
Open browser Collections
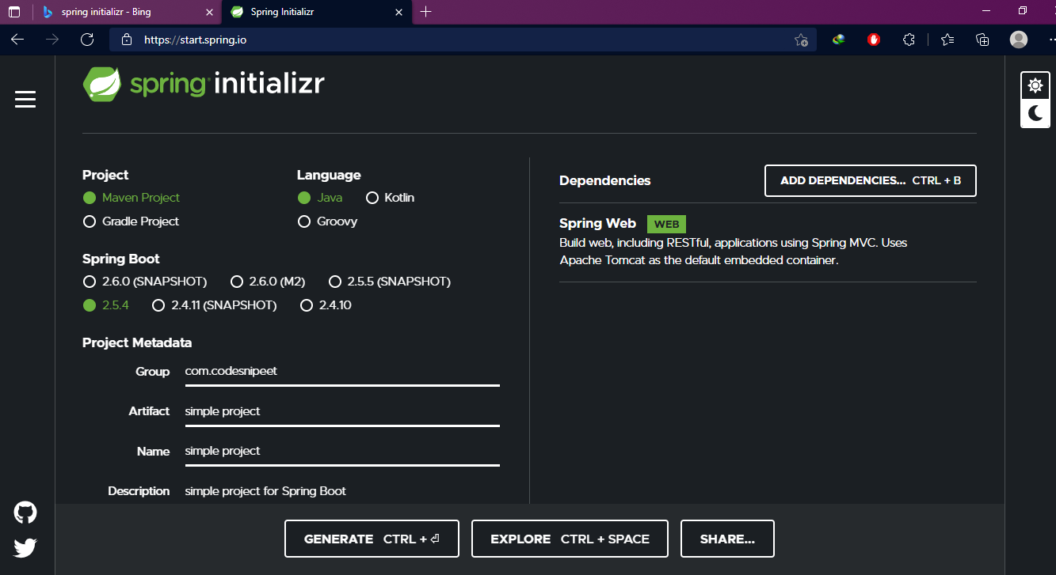click(x=982, y=40)
